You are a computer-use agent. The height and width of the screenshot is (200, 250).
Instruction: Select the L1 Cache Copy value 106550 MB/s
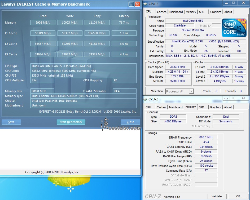97,33
